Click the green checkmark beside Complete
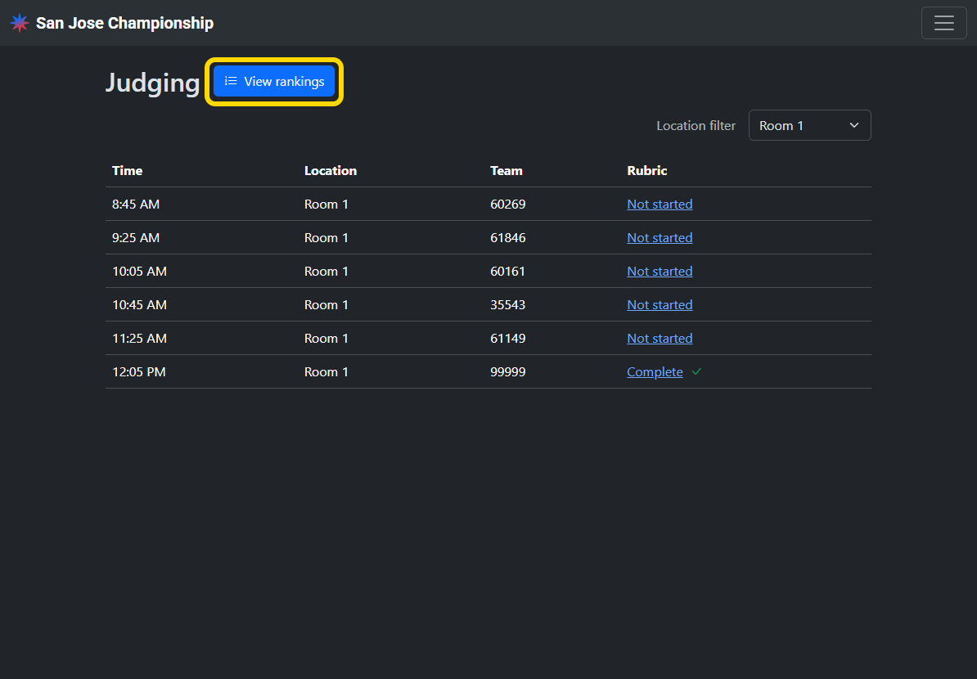The image size is (977, 679). pyautogui.click(x=696, y=372)
